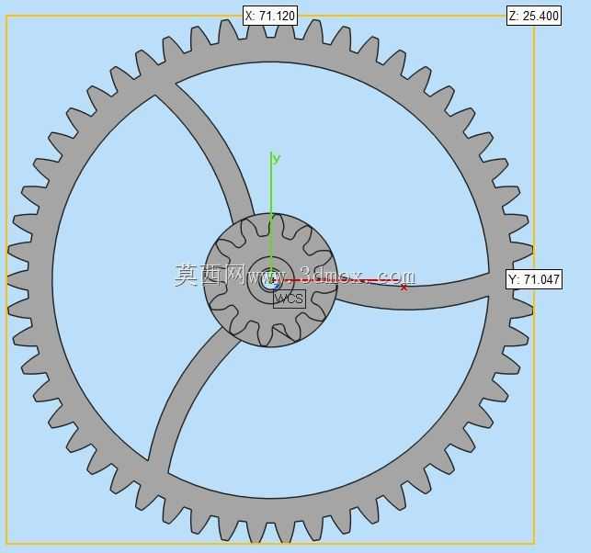Click the X: 71.120 dimension label
This screenshot has width=591, height=553.
(x=270, y=16)
